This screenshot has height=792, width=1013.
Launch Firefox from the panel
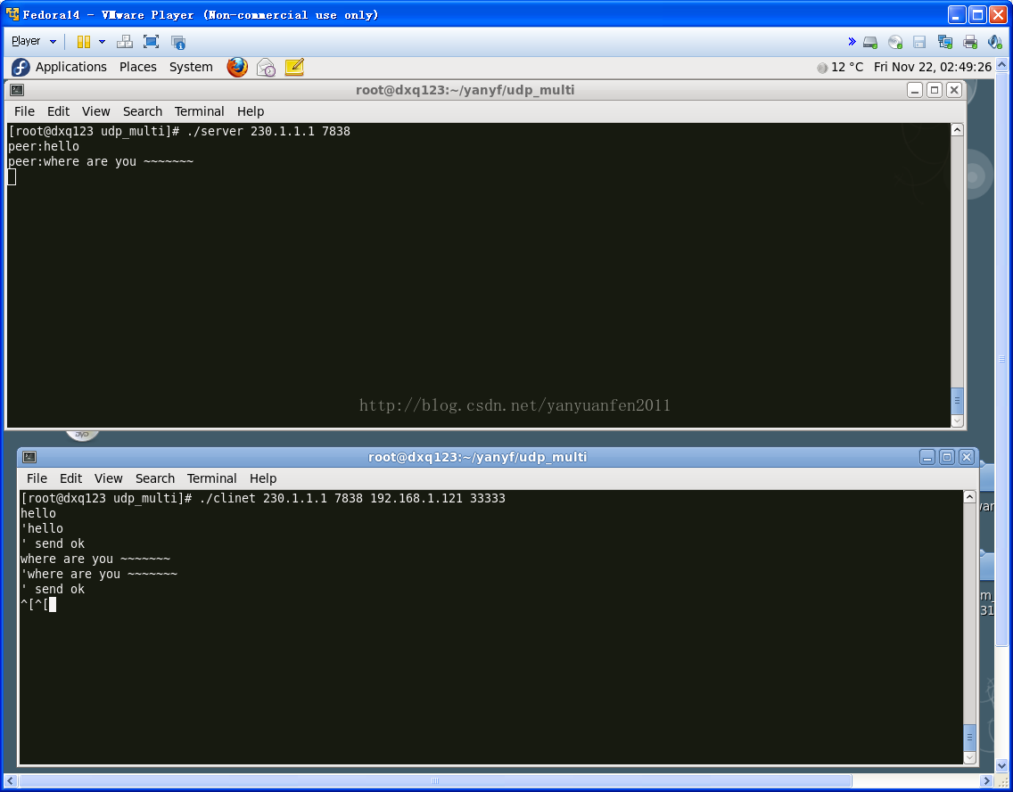tap(237, 67)
